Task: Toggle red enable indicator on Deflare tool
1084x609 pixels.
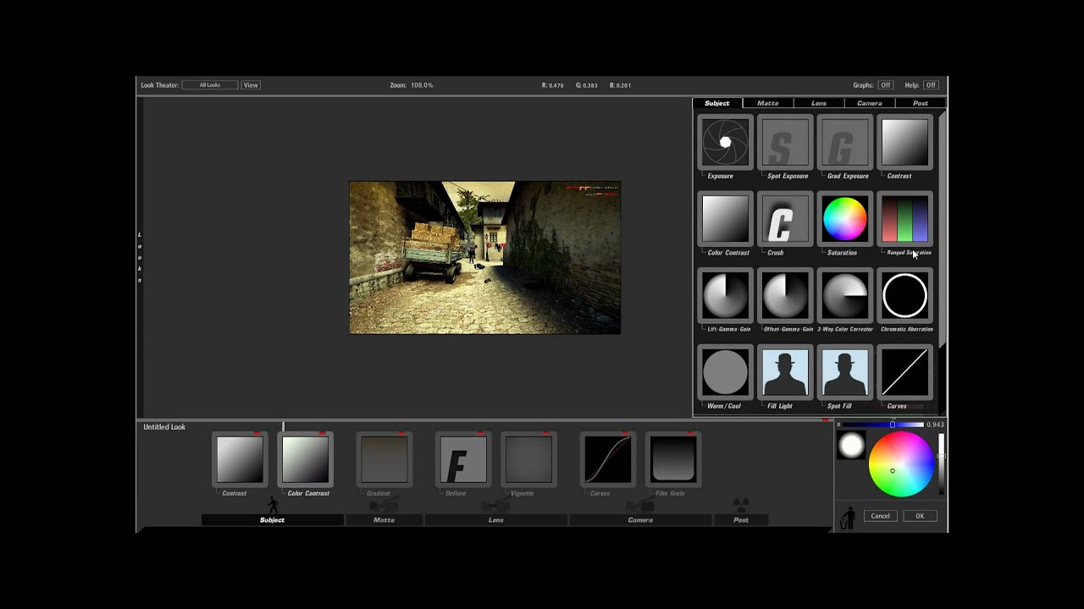Action: [480, 434]
